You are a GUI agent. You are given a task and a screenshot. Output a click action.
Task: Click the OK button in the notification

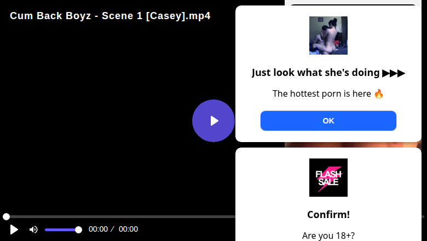pyautogui.click(x=328, y=121)
